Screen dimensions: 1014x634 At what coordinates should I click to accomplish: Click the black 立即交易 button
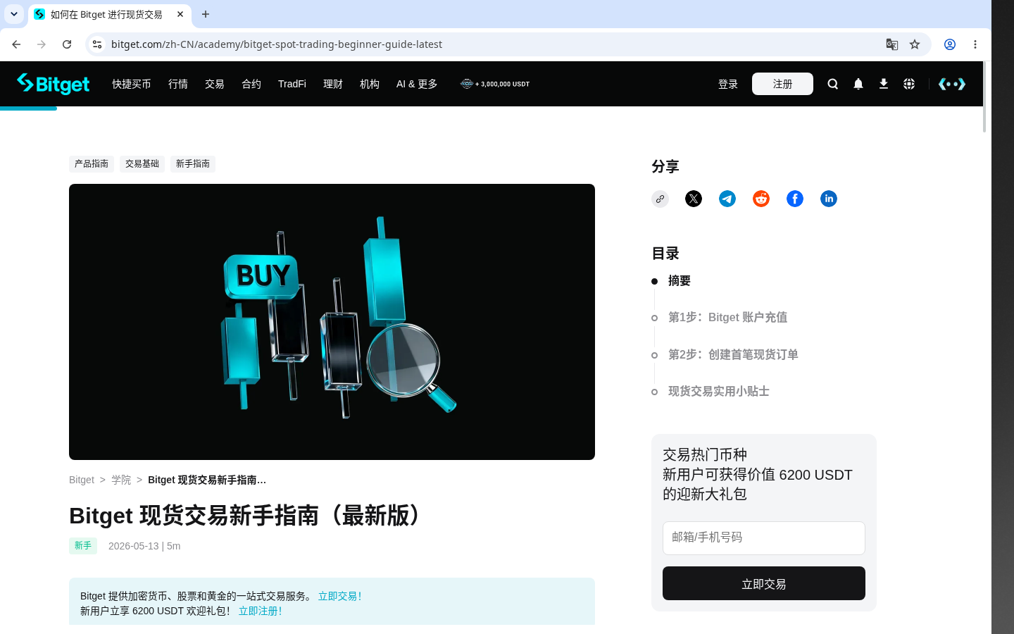pos(764,583)
